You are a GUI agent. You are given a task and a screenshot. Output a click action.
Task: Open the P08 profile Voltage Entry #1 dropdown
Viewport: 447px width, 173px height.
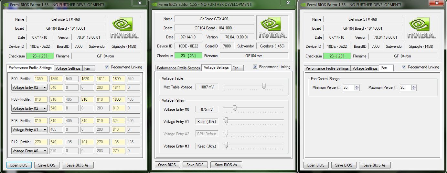[x=29, y=129]
